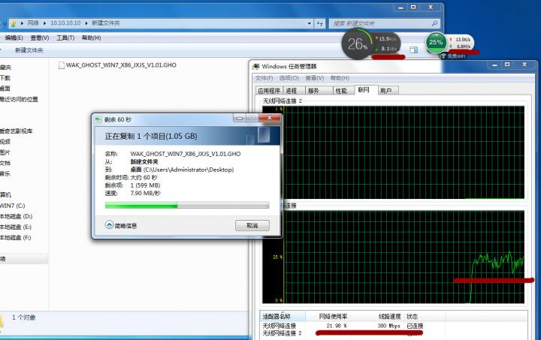This screenshot has height=340, width=541.
Task: Click the network icon in address bar
Action: [13, 23]
